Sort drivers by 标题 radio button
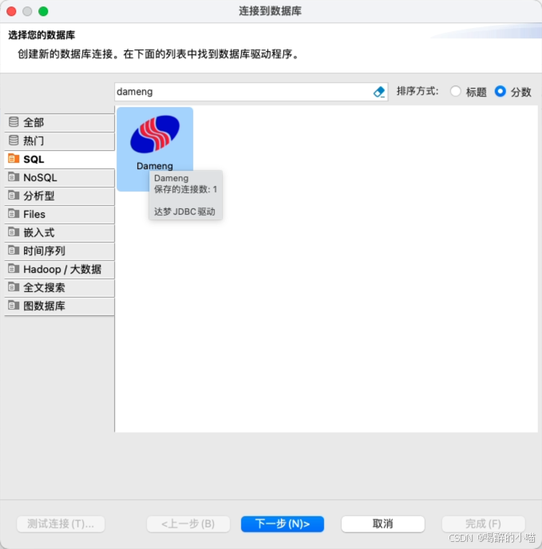The width and height of the screenshot is (542, 549). [456, 92]
